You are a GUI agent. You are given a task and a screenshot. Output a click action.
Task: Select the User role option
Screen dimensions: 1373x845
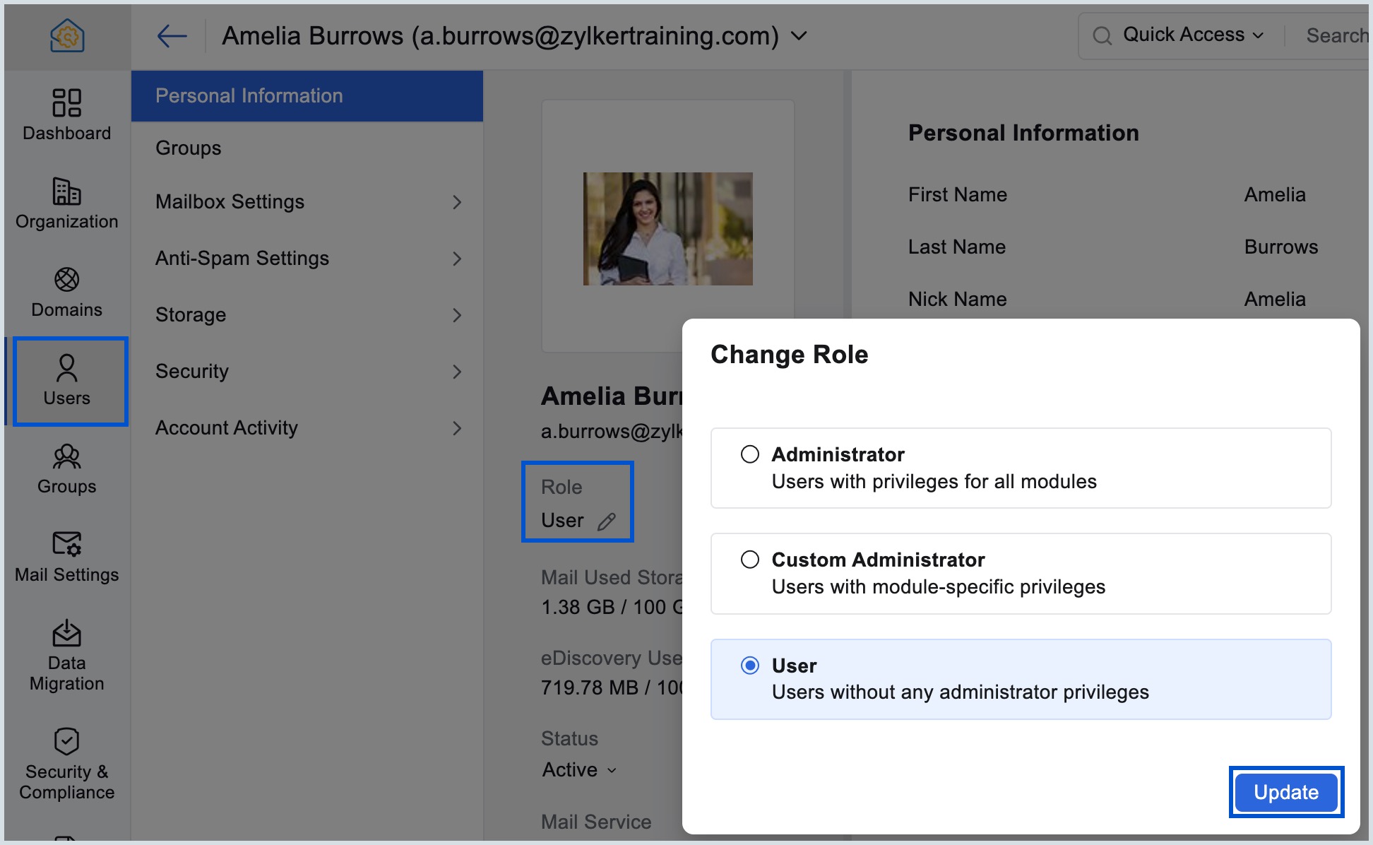(x=750, y=665)
